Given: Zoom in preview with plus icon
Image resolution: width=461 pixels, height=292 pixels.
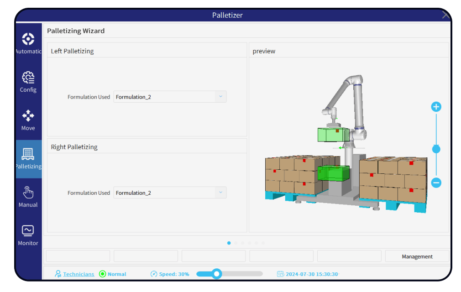Looking at the screenshot, I should click(x=436, y=107).
